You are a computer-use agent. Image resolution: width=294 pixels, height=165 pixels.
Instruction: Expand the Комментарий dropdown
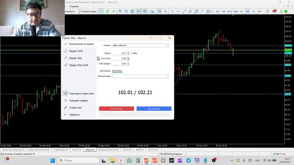(167, 76)
